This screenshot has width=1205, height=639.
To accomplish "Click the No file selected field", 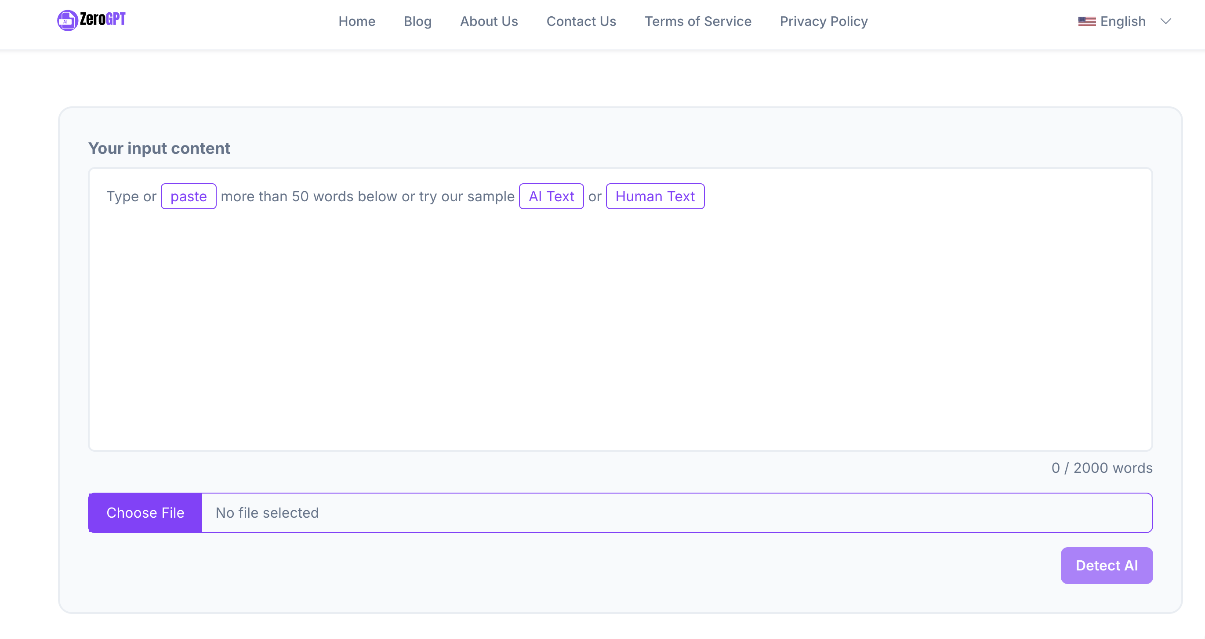I will pos(676,513).
